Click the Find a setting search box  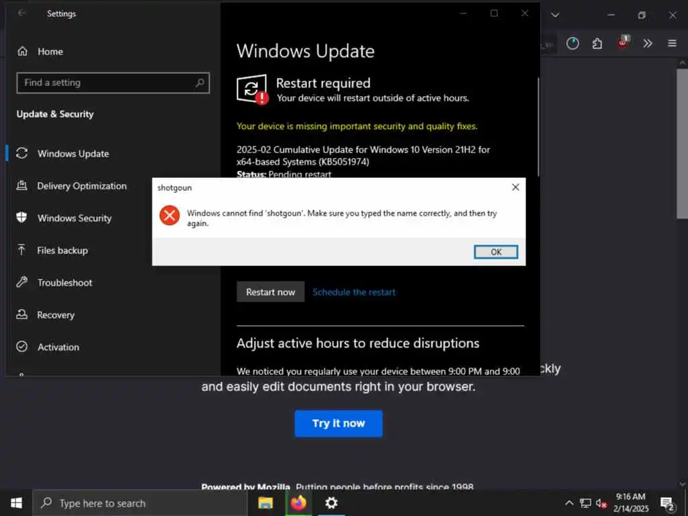[x=113, y=83]
